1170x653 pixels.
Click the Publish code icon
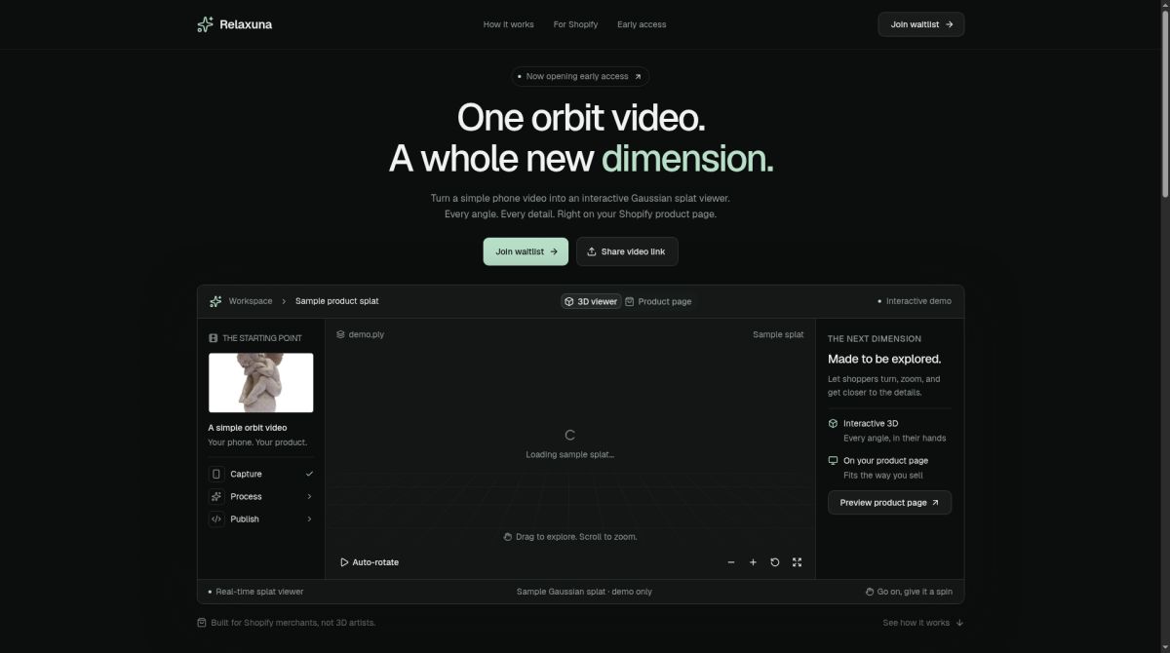pos(216,519)
